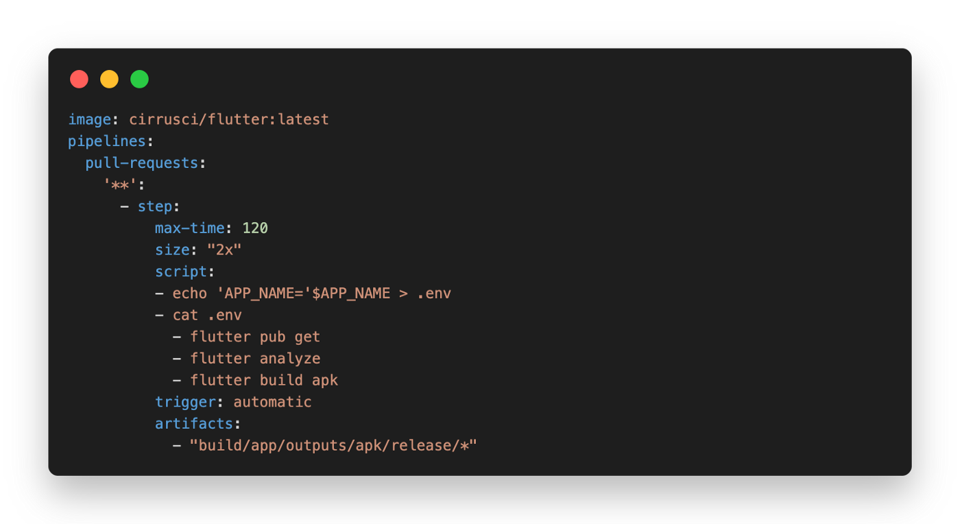
Task: Click the yellow minimize window dot
Action: (109, 80)
